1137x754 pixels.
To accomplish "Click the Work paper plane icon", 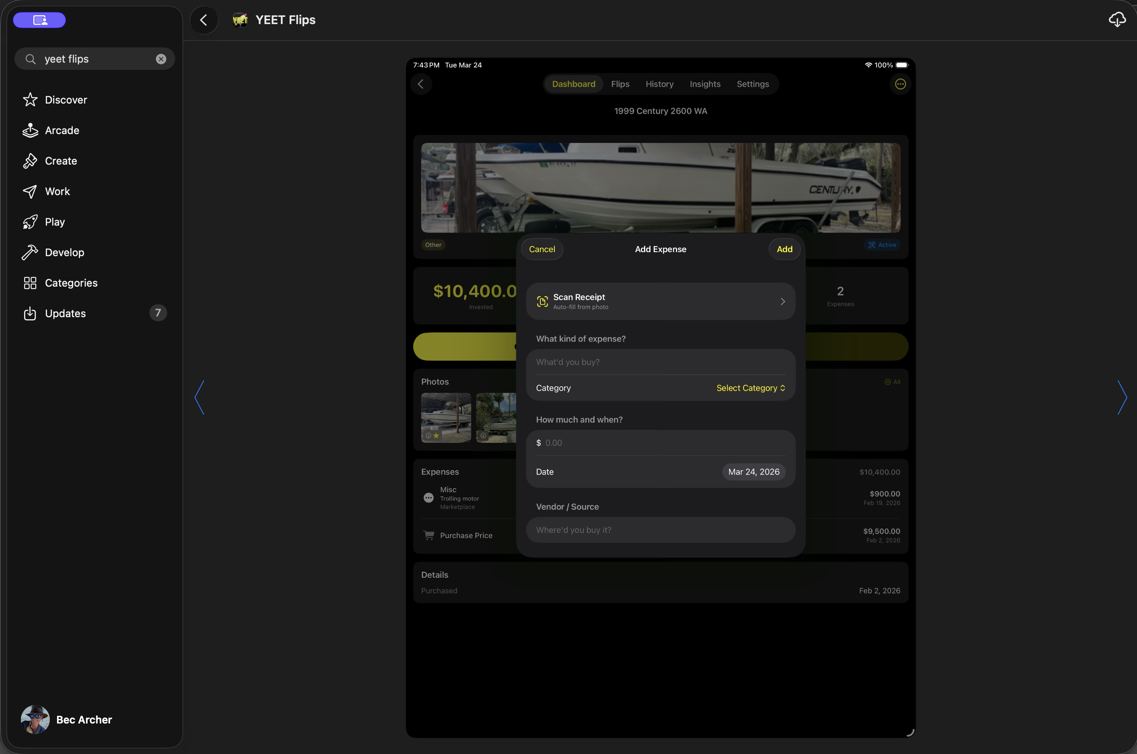I will (30, 192).
